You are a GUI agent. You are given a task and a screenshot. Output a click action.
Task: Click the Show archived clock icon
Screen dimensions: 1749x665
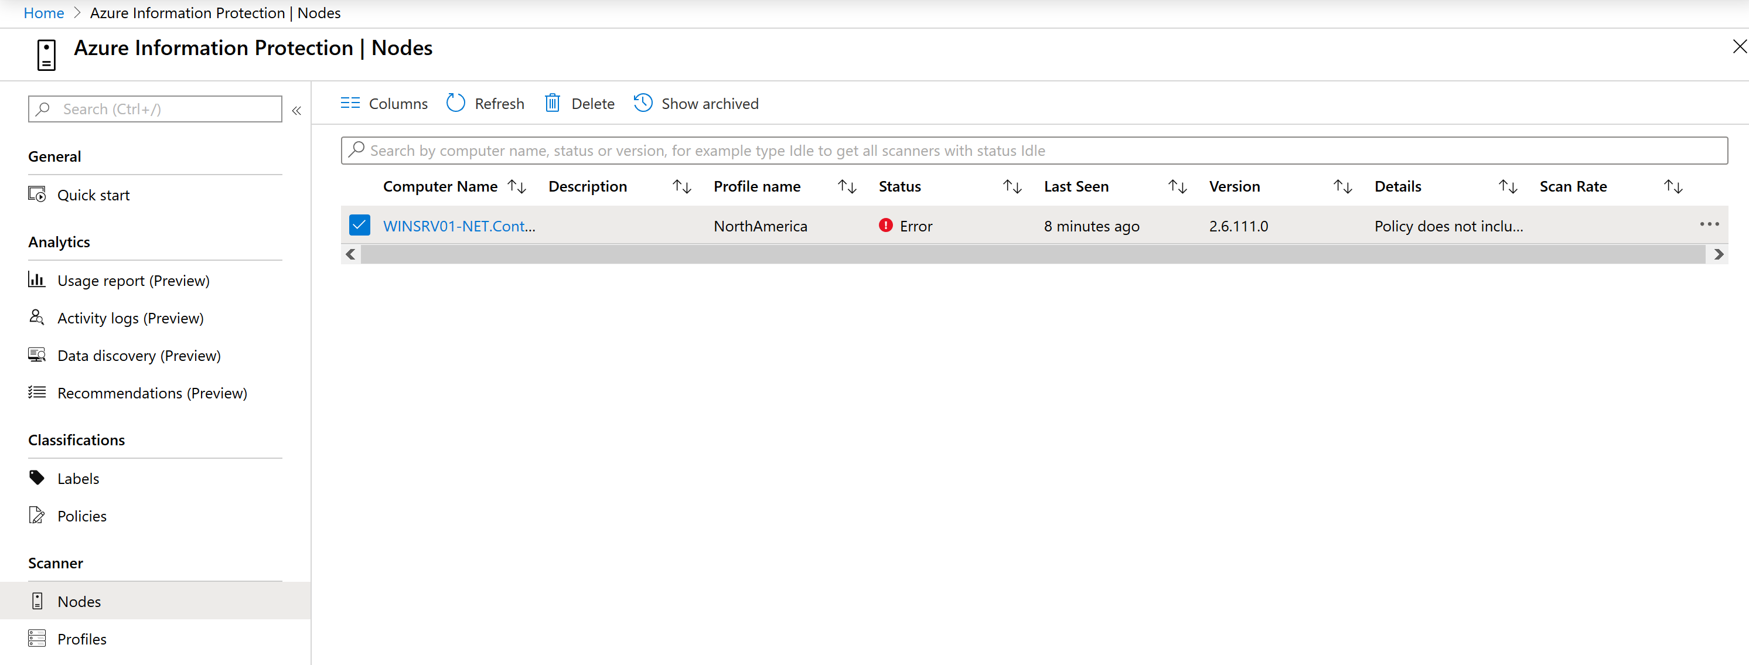point(643,103)
